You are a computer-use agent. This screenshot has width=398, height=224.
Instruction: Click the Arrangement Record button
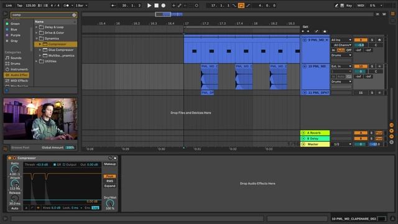click(164, 6)
